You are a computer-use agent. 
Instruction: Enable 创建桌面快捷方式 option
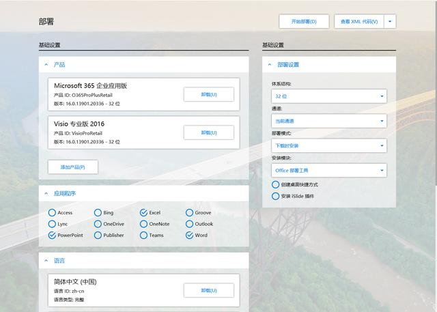point(275,184)
